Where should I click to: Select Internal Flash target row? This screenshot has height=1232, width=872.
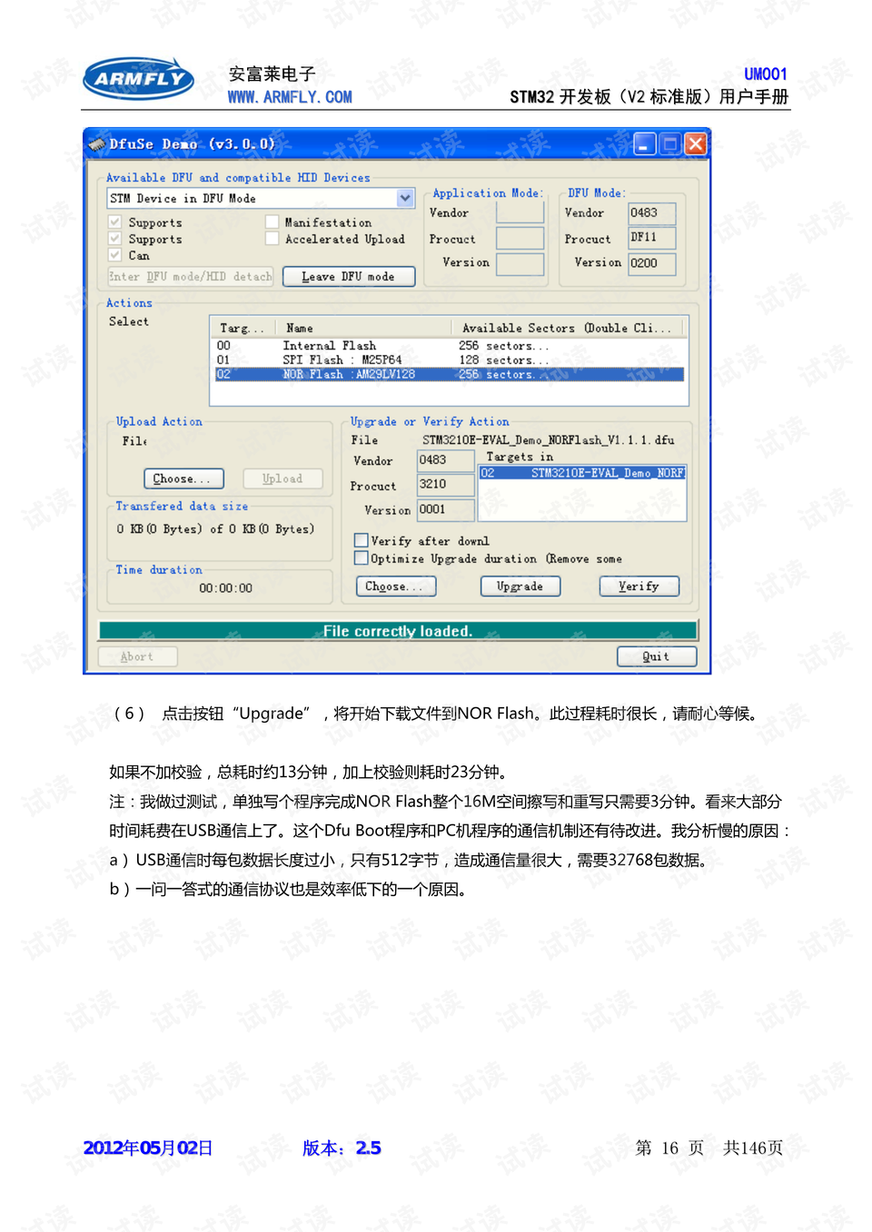[x=450, y=346]
